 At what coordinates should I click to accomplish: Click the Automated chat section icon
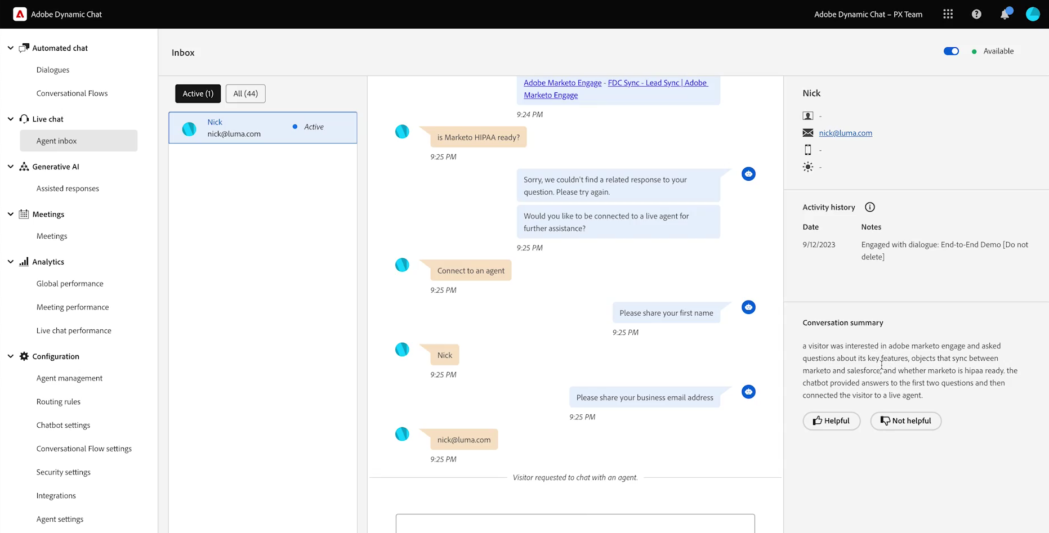click(x=24, y=48)
